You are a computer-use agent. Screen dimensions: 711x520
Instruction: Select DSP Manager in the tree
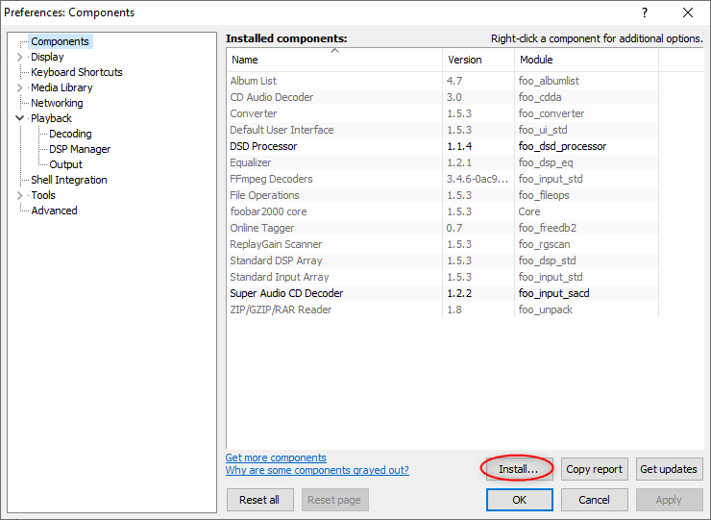coord(80,149)
